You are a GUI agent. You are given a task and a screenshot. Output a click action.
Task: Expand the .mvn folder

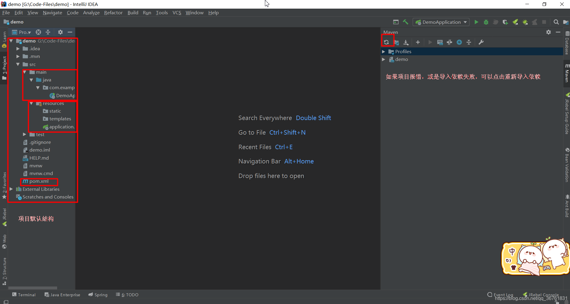pos(18,56)
